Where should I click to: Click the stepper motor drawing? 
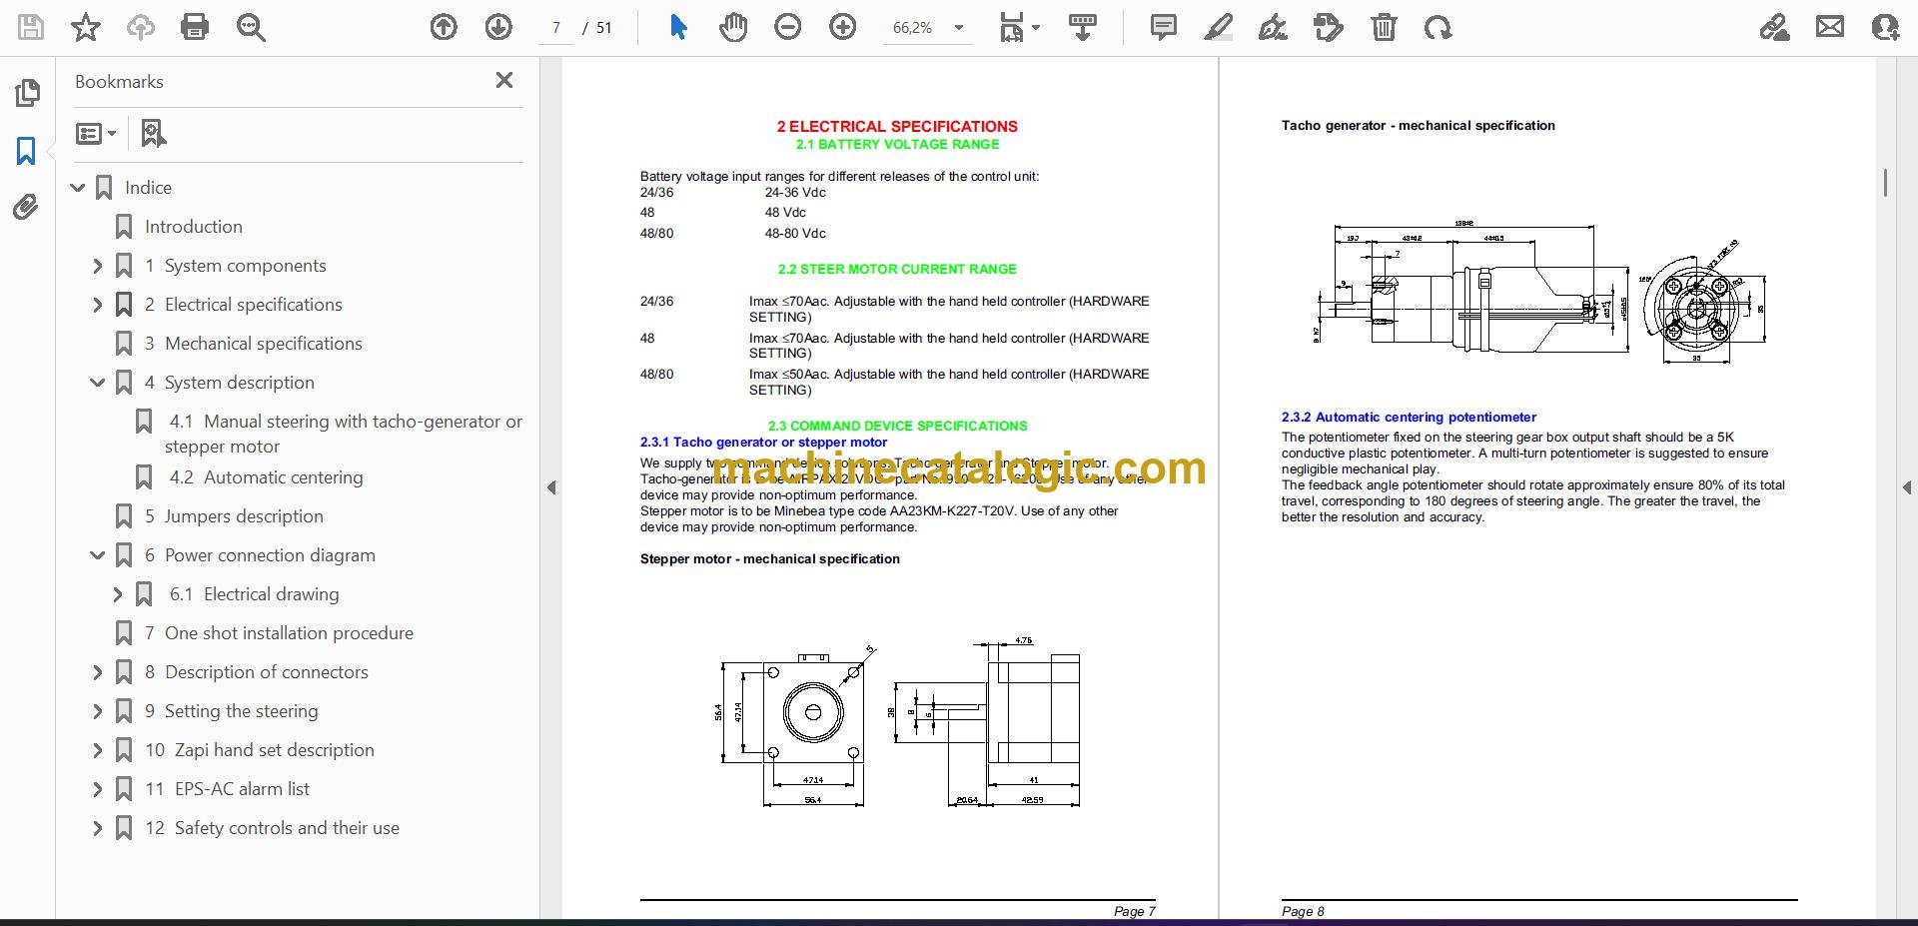[x=898, y=722]
